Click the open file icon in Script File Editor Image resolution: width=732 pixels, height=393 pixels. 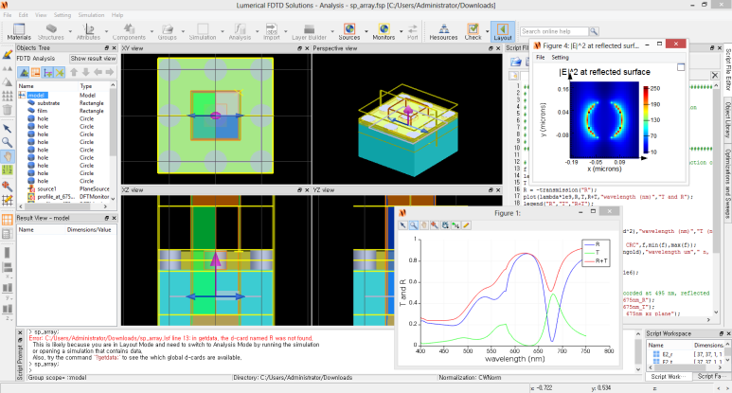515,62
